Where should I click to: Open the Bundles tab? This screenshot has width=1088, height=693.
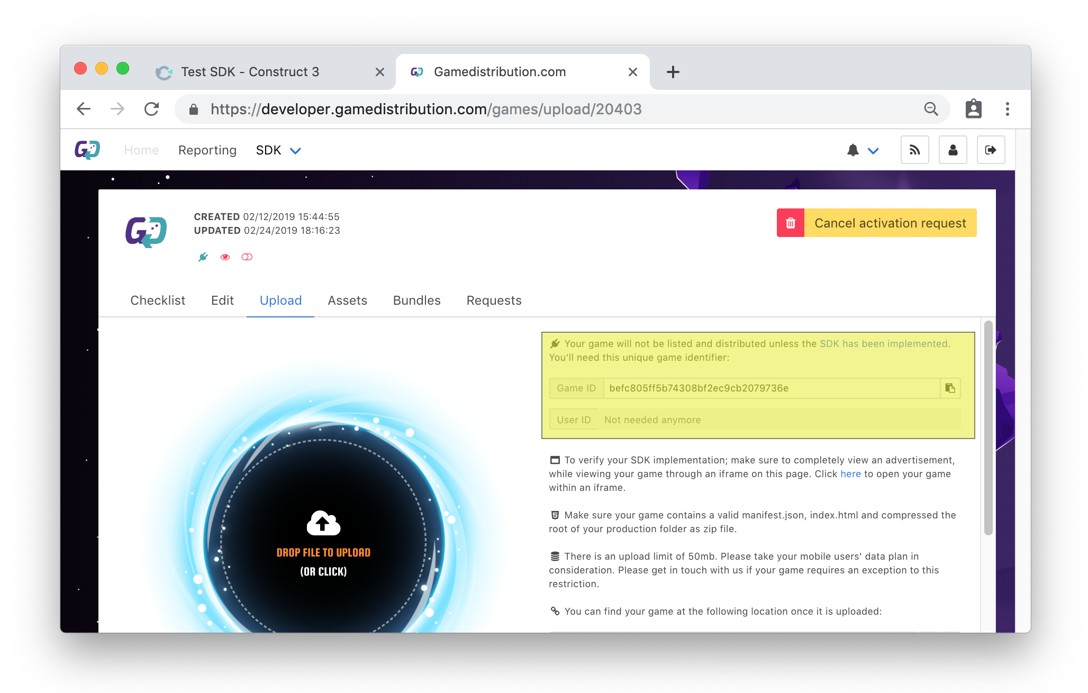(416, 300)
